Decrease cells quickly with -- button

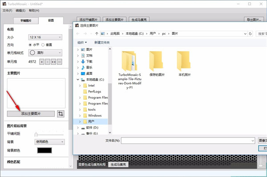coord(59,62)
